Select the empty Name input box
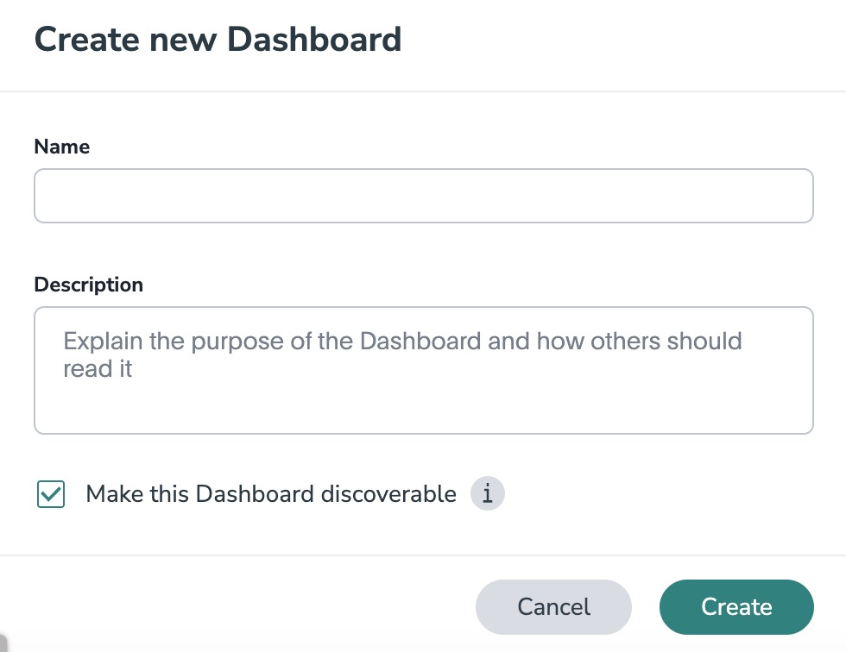 (423, 196)
